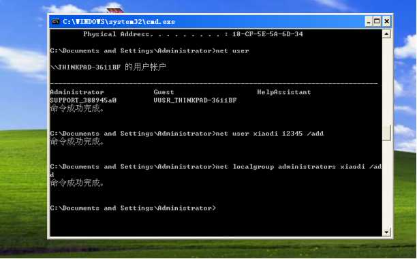
Task: Click the last empty command prompt line
Action: pyautogui.click(x=133, y=208)
